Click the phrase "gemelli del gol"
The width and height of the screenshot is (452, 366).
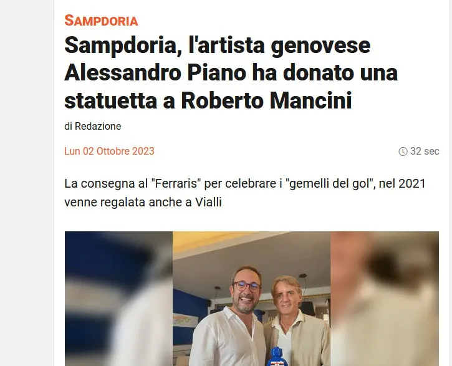[x=329, y=183]
